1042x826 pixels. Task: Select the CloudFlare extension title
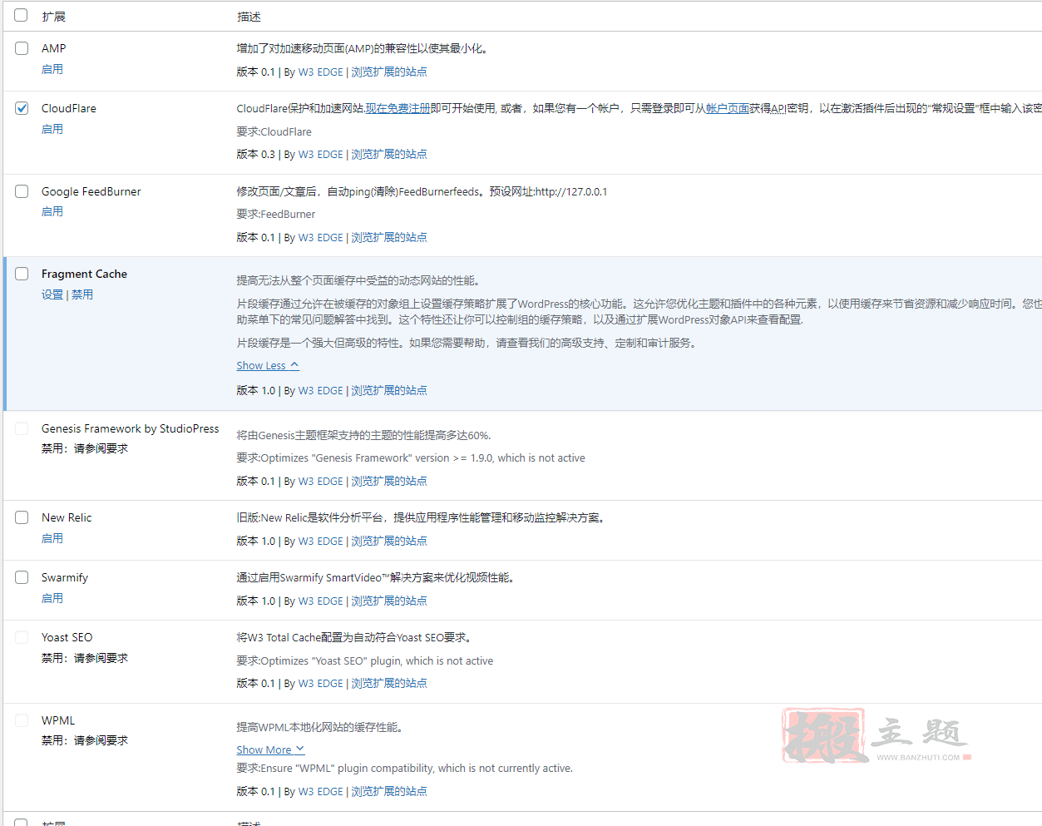pyautogui.click(x=69, y=108)
